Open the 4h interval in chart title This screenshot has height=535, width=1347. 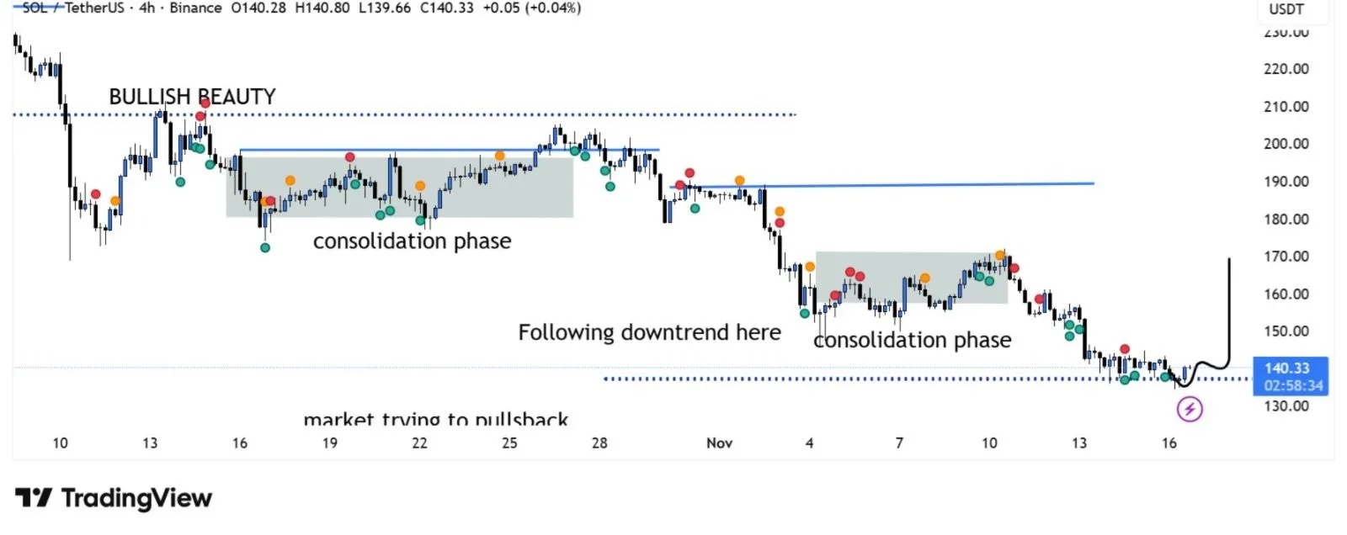coord(147,8)
